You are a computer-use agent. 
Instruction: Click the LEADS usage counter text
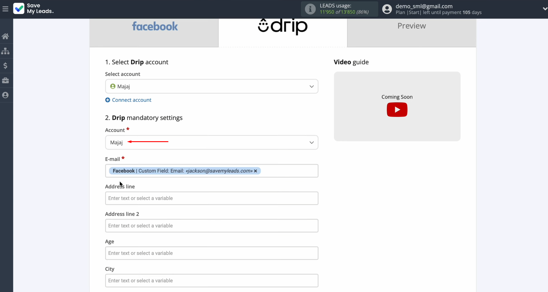(344, 12)
